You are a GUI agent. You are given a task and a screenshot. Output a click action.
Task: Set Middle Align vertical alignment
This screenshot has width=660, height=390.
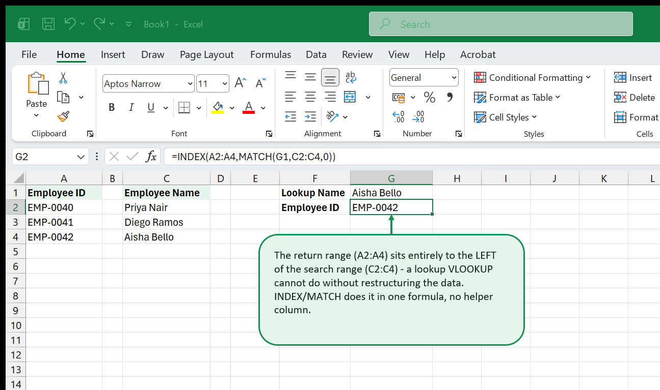(x=310, y=77)
